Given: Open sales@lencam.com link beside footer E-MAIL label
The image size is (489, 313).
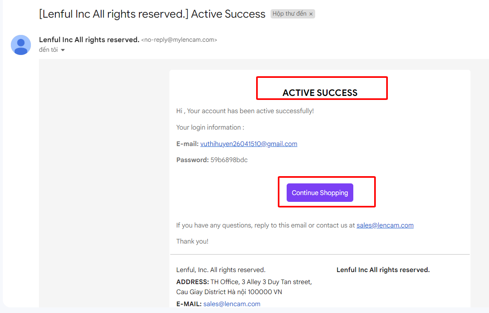Looking at the screenshot, I should click(x=232, y=304).
